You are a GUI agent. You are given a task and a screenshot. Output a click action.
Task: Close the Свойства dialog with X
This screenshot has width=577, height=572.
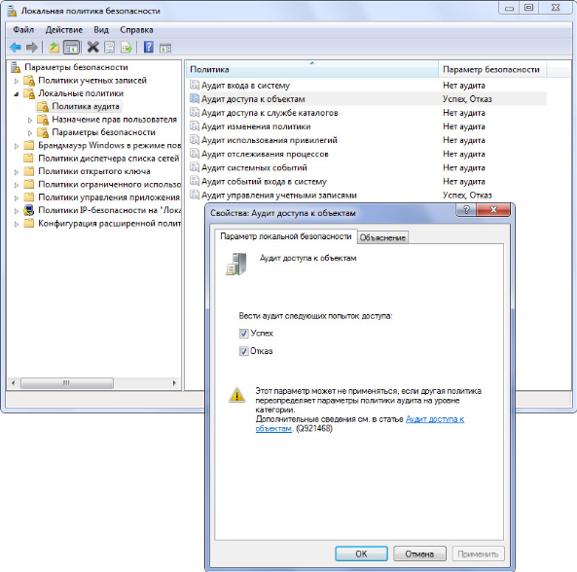[493, 210]
